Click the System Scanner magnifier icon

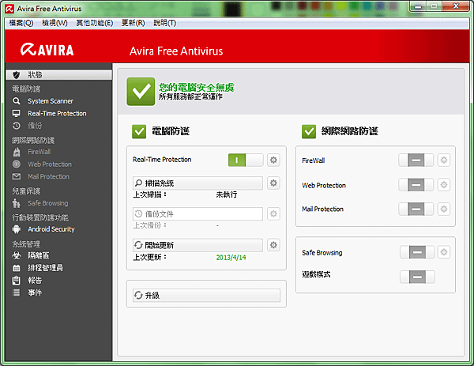pos(17,101)
